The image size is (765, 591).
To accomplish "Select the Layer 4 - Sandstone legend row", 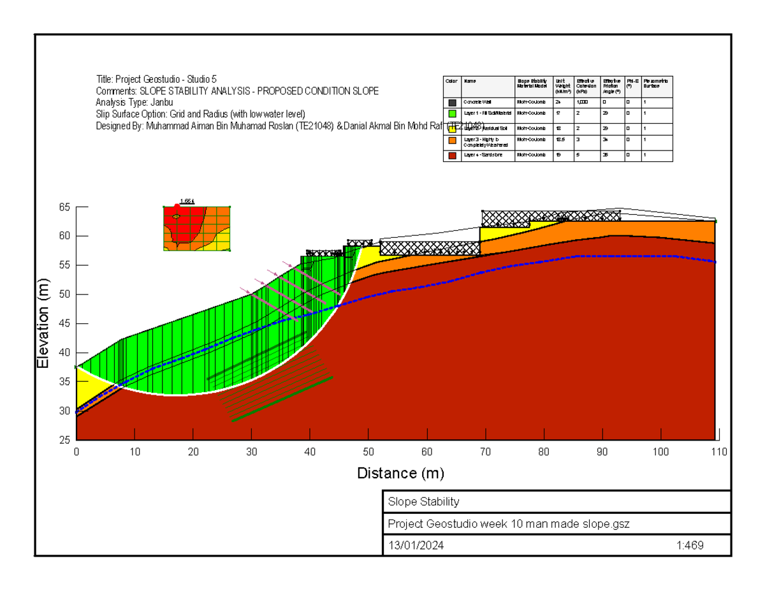I will 484,155.
